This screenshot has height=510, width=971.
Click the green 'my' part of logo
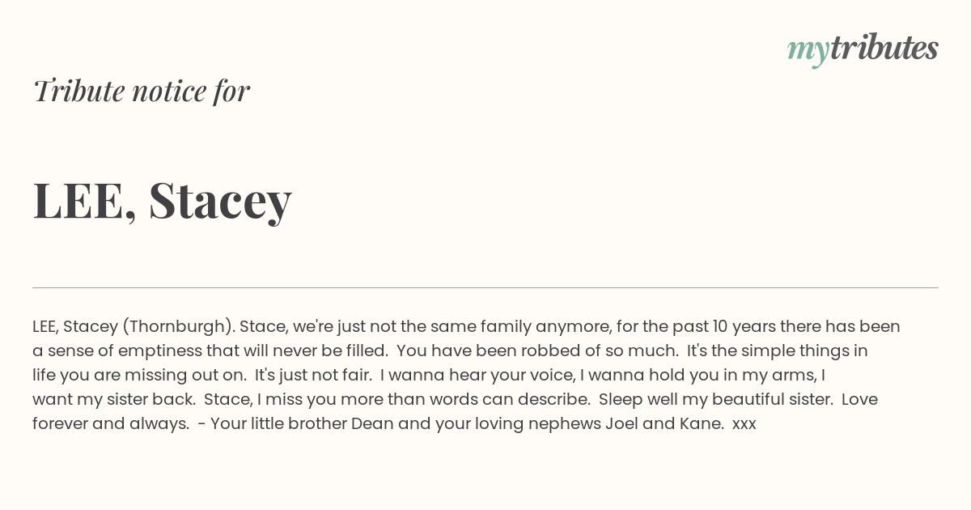pyautogui.click(x=808, y=53)
